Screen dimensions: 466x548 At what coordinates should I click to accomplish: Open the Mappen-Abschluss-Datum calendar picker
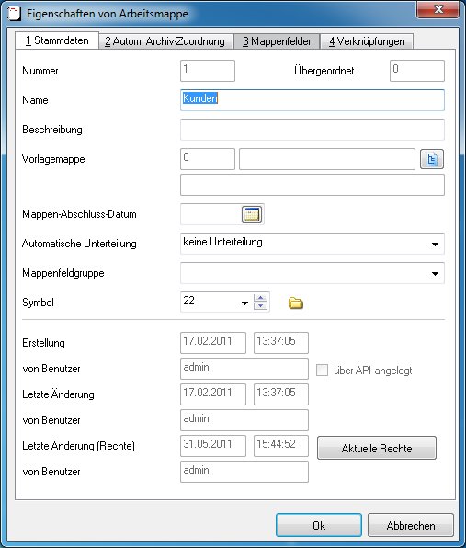252,214
